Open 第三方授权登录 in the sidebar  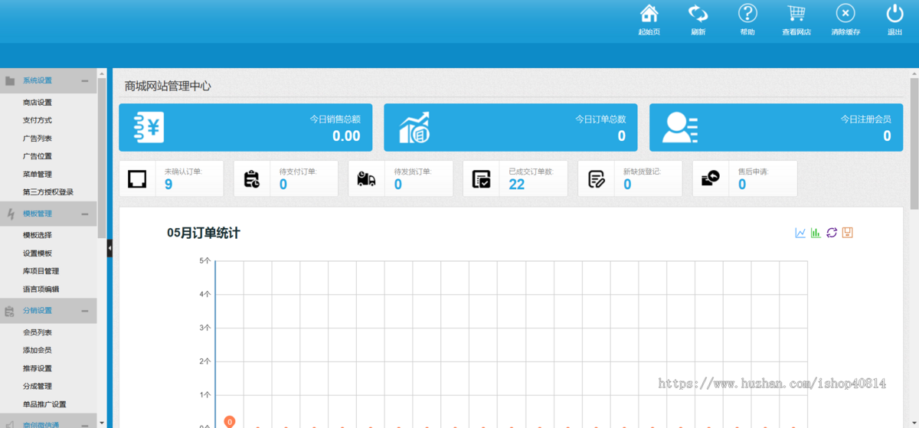(x=48, y=192)
